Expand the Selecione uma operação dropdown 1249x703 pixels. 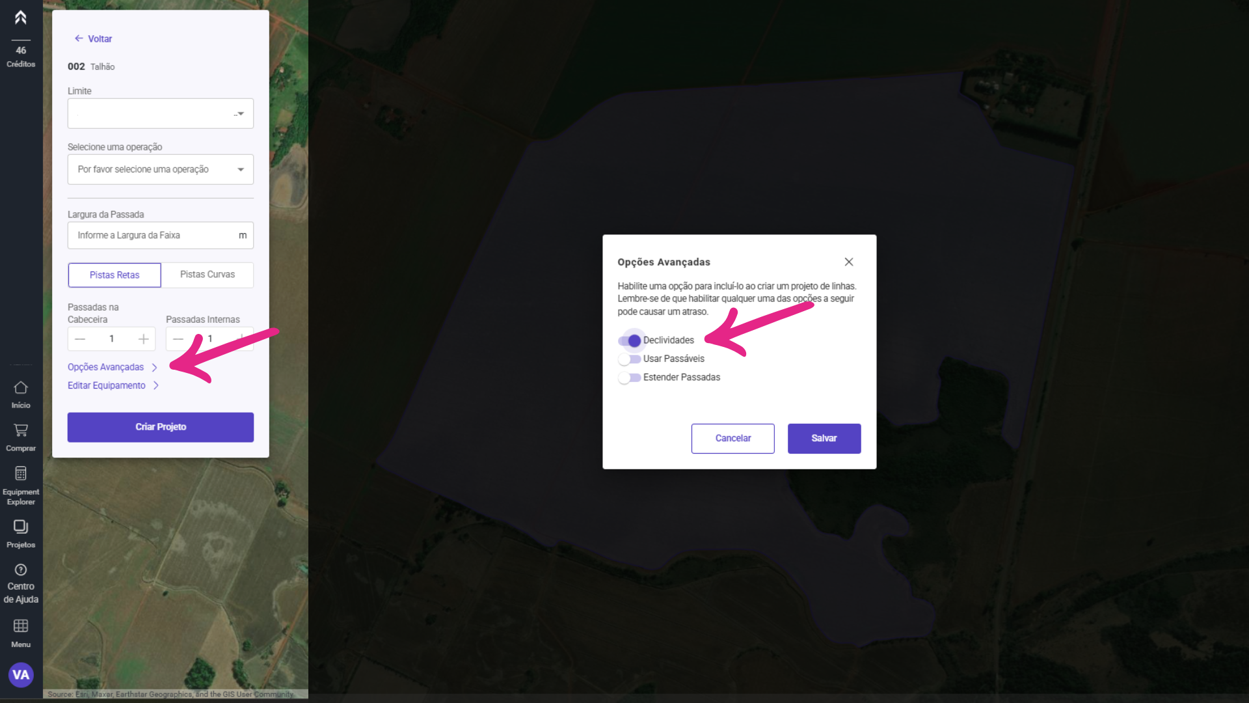[161, 169]
